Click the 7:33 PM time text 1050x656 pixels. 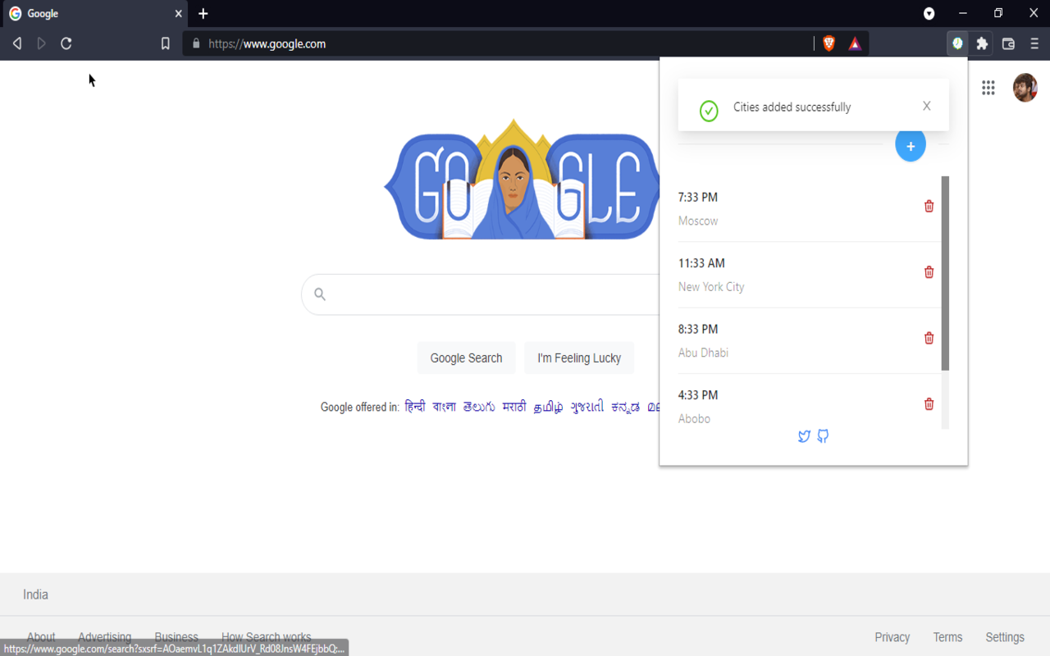pyautogui.click(x=698, y=198)
